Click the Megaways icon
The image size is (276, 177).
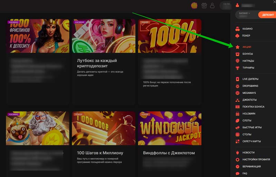237,93
